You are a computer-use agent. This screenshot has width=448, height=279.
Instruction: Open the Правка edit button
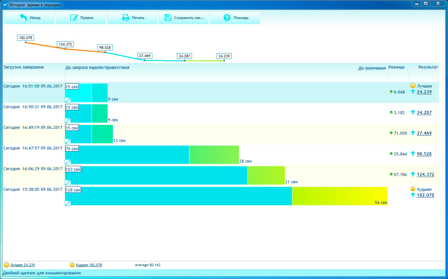click(81, 18)
